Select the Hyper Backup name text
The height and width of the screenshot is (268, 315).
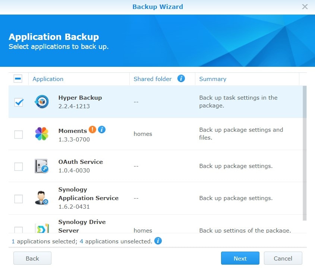pos(80,98)
